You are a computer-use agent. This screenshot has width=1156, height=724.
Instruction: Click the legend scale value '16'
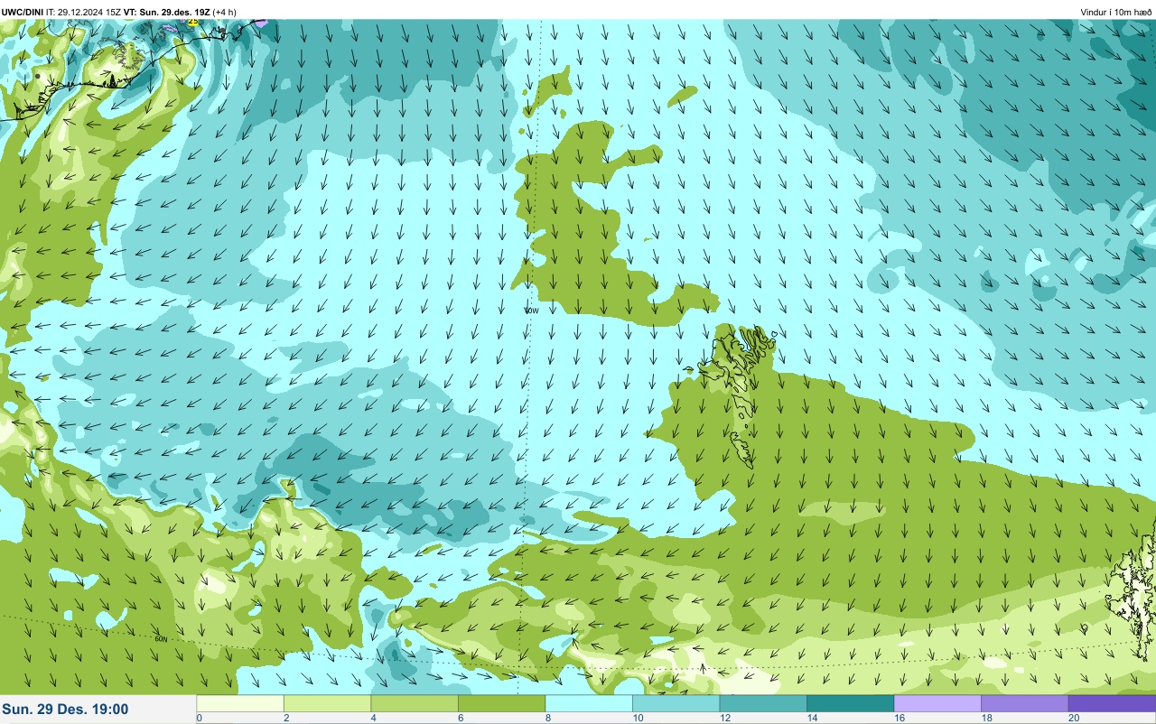click(900, 718)
